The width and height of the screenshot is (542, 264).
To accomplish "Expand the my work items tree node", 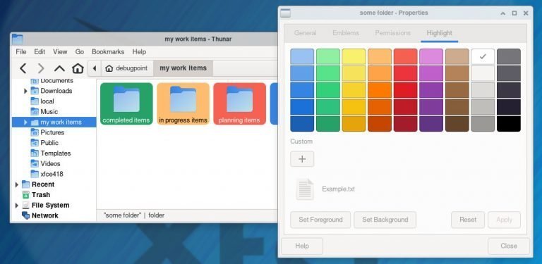I will (25, 122).
